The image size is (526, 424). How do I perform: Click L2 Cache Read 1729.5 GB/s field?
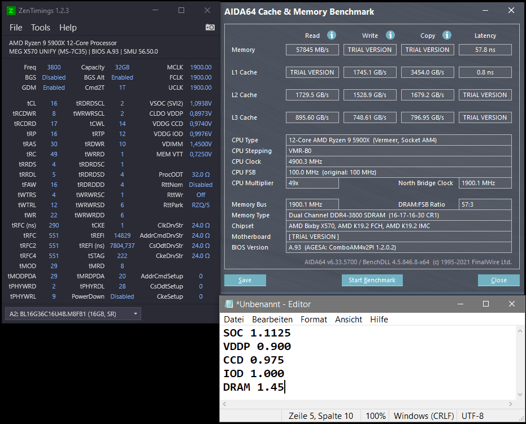[312, 95]
